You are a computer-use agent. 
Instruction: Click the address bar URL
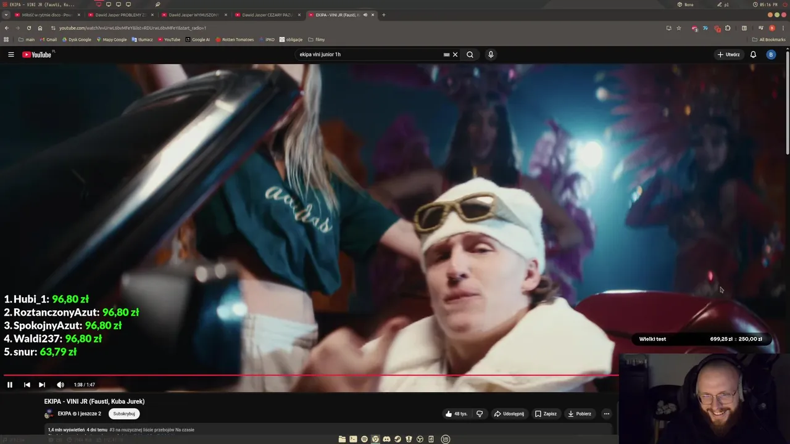[133, 28]
